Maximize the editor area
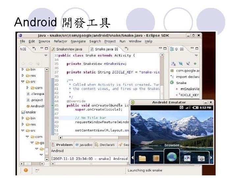237x178 pixels. (165, 48)
